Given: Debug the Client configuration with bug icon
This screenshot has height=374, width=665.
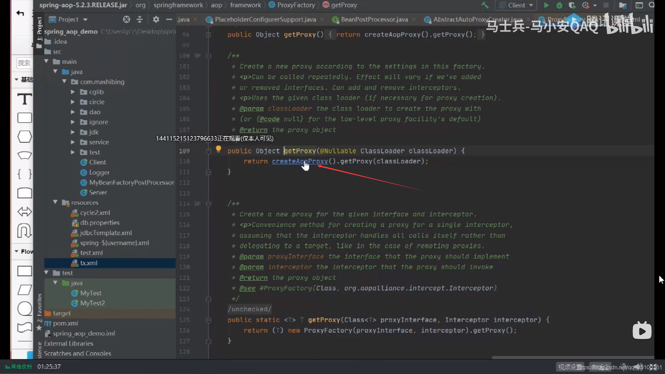Looking at the screenshot, I should point(559,5).
